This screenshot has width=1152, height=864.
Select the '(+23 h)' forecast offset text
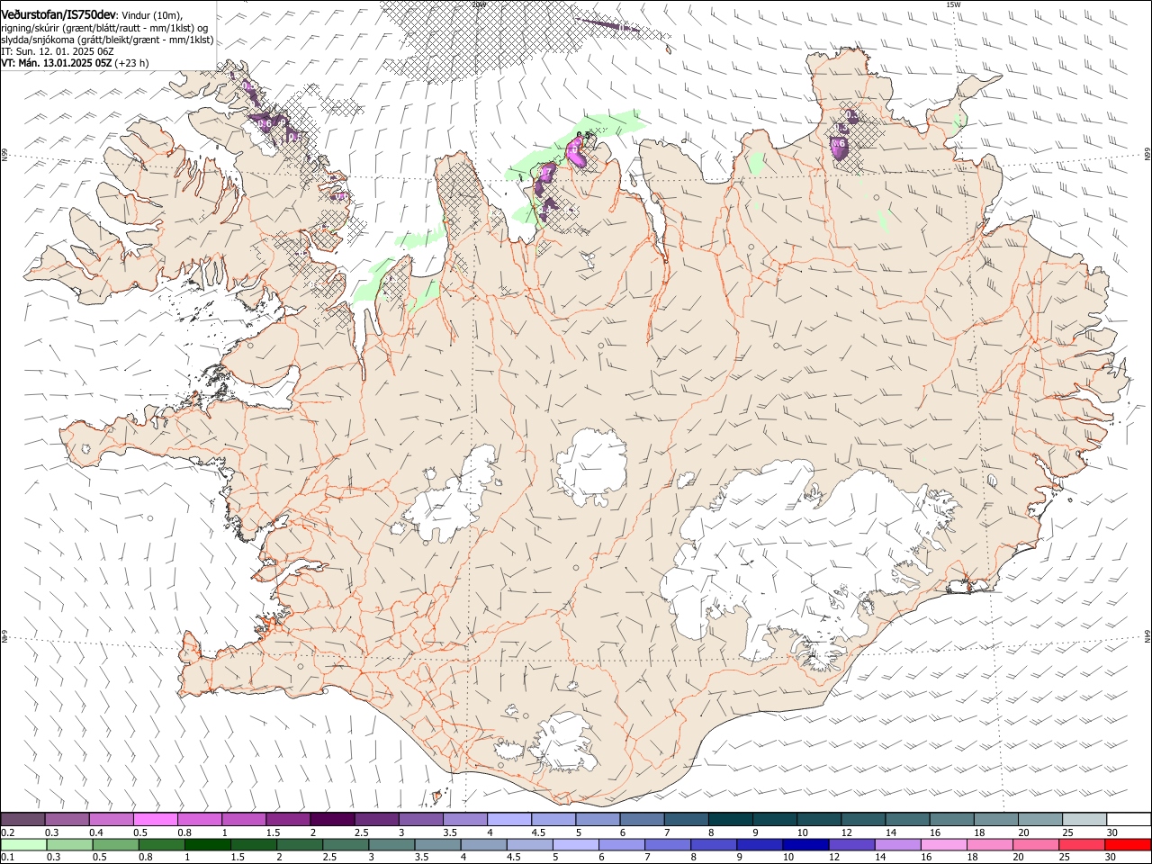point(132,63)
